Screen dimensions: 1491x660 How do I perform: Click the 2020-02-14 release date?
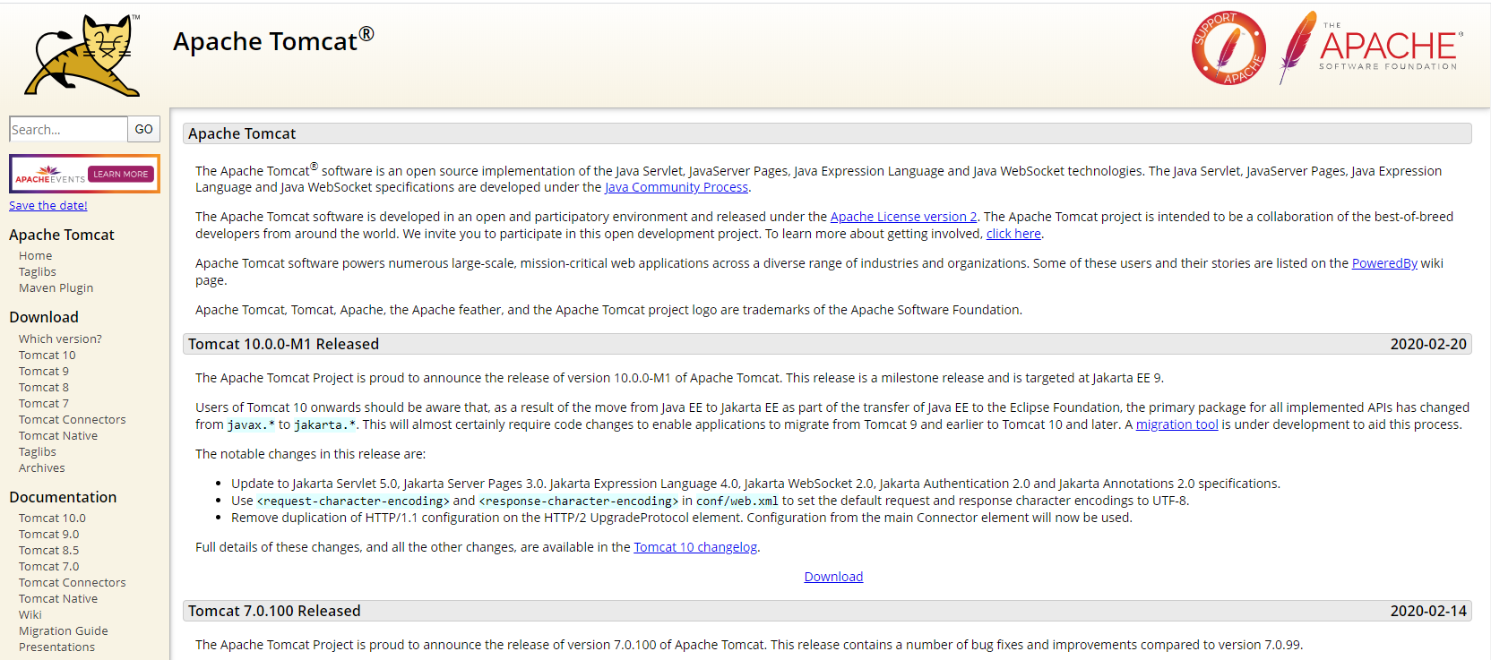[x=1428, y=611]
